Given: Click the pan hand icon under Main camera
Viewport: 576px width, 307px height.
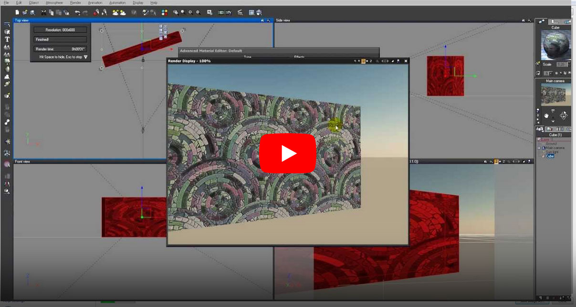Looking at the screenshot, I should point(546,115).
